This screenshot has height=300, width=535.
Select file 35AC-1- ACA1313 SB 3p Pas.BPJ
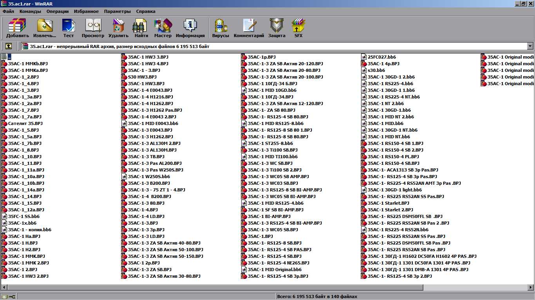403,170
